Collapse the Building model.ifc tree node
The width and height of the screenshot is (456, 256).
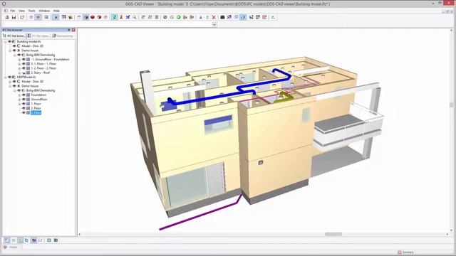coord(5,41)
